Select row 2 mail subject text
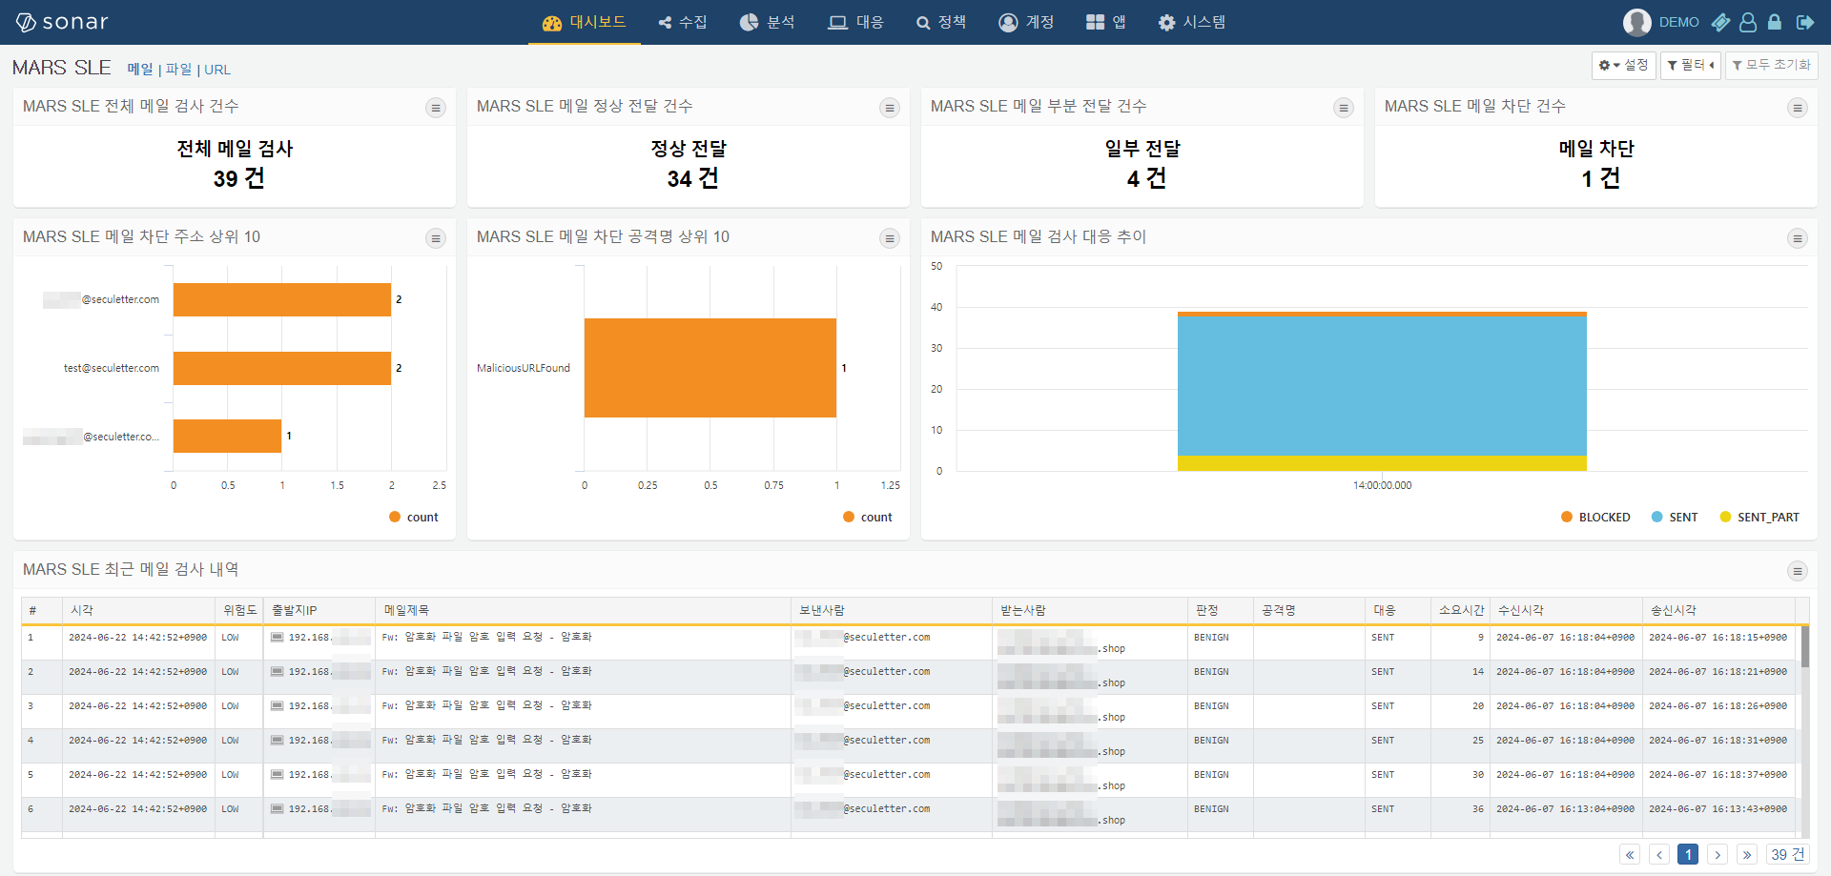Screen dimensions: 1831x876 [486, 671]
